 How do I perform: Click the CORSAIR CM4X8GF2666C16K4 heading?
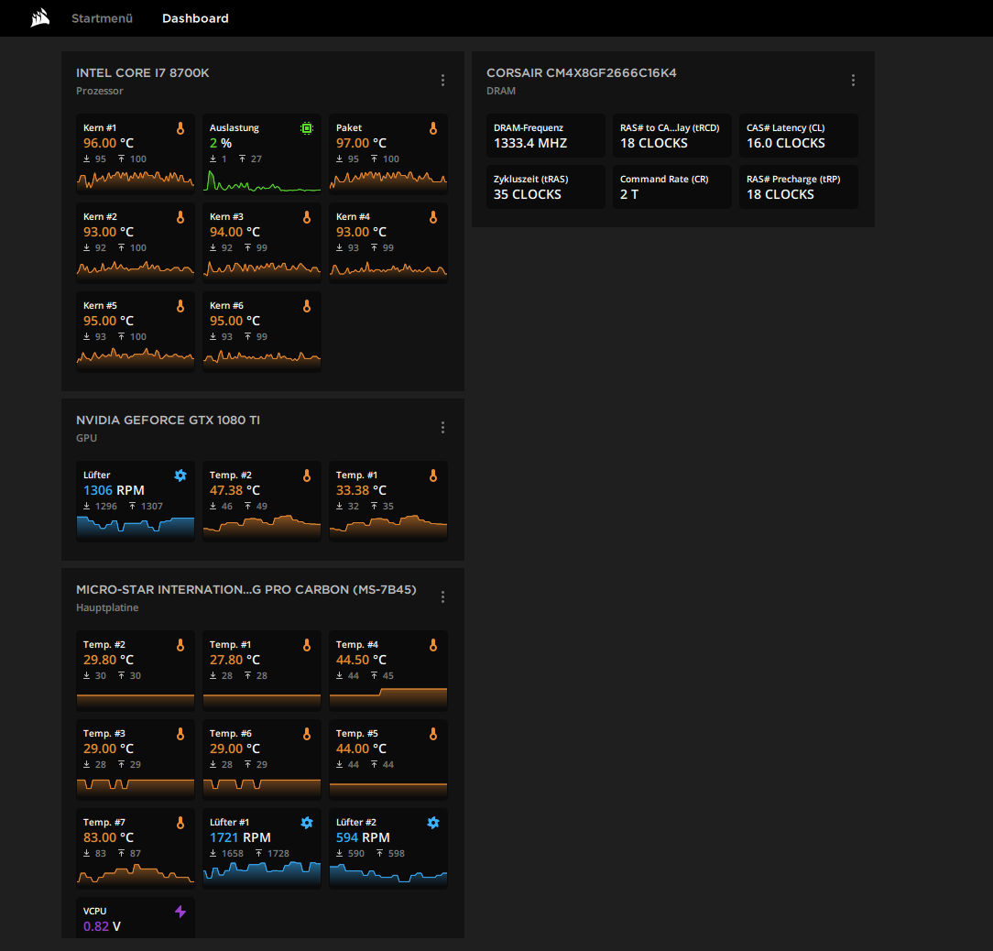[582, 73]
